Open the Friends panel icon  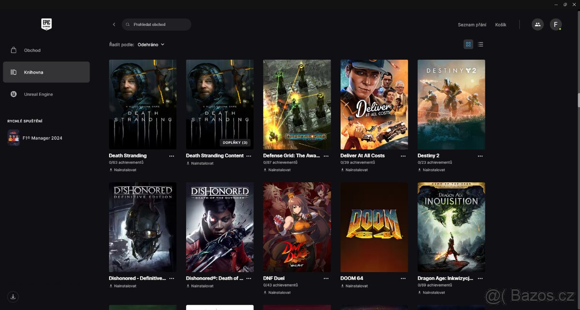coord(537,24)
